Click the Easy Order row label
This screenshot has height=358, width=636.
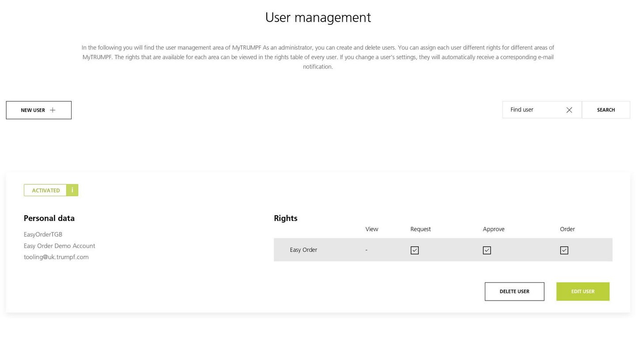303,250
